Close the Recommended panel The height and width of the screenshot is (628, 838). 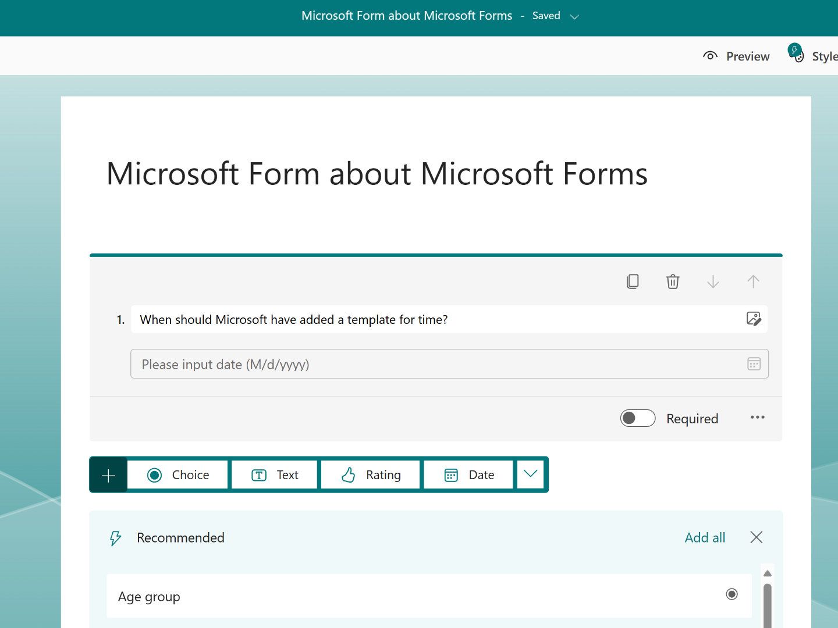[756, 537]
